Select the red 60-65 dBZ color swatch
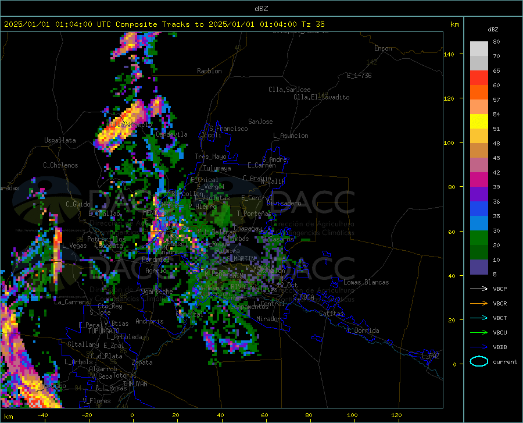The width and height of the screenshot is (523, 423). coord(479,78)
